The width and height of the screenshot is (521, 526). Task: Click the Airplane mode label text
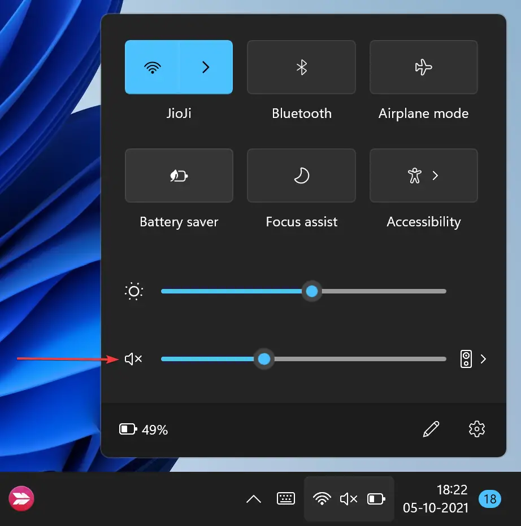424,113
